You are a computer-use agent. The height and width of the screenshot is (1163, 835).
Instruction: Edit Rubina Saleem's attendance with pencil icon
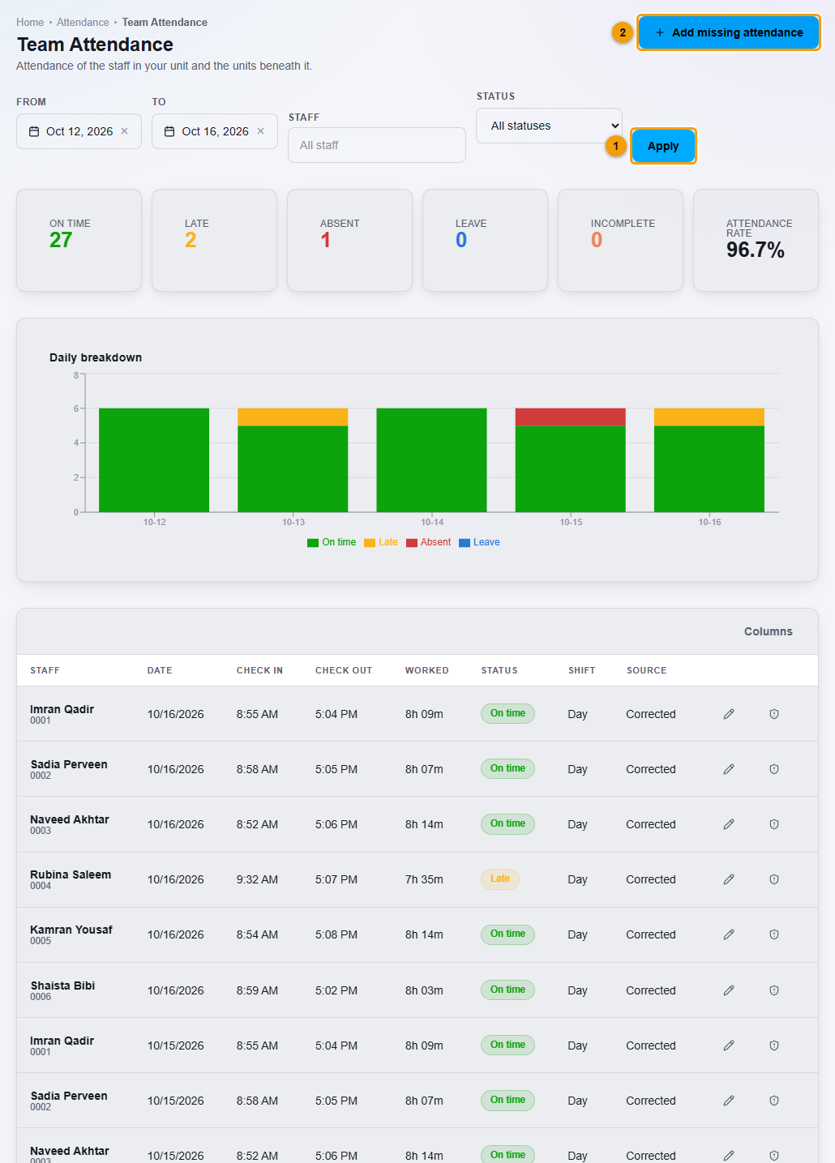729,879
